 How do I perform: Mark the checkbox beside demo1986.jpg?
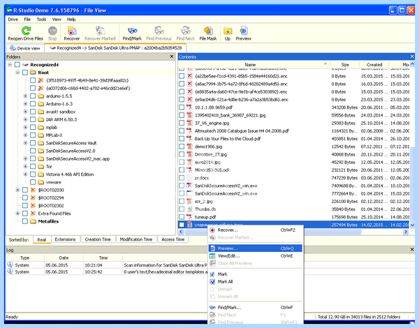[182, 147]
